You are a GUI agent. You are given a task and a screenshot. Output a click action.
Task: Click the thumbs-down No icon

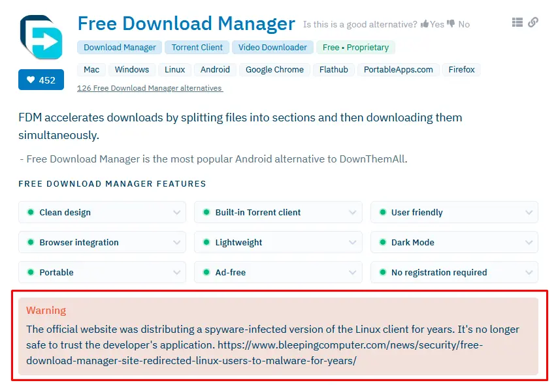[451, 23]
